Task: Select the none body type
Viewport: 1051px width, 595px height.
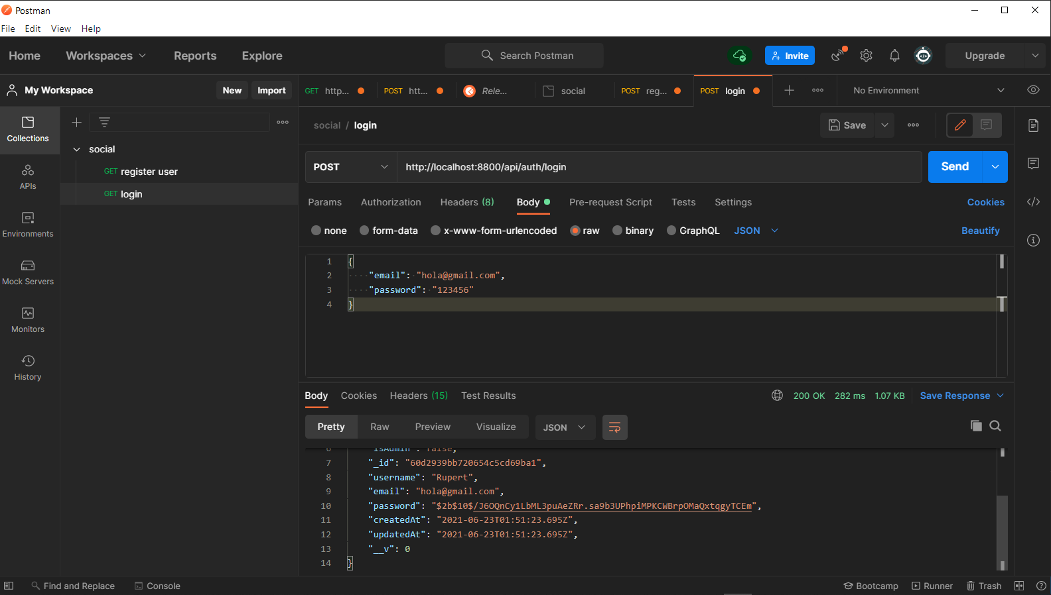Action: coord(316,231)
